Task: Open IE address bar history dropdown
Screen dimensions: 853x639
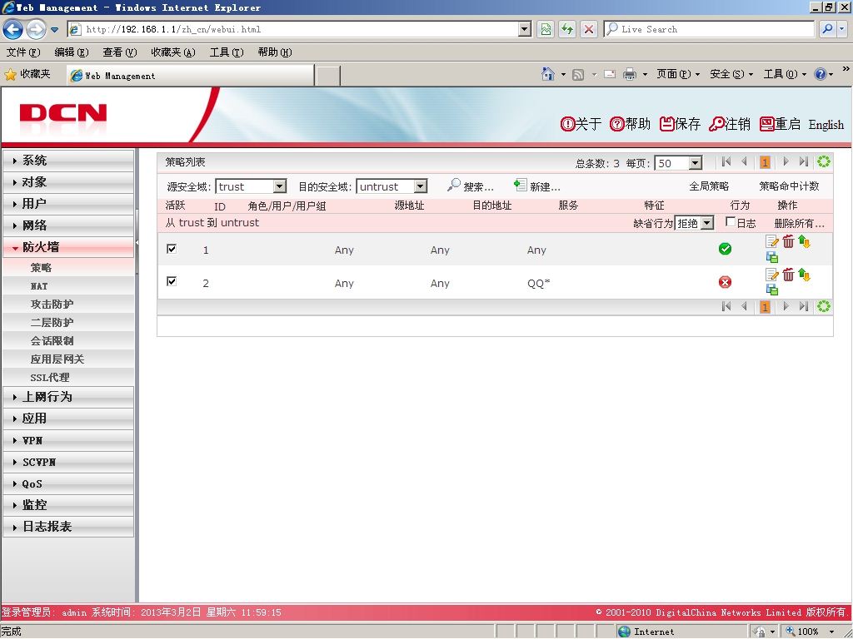Action: click(x=525, y=29)
